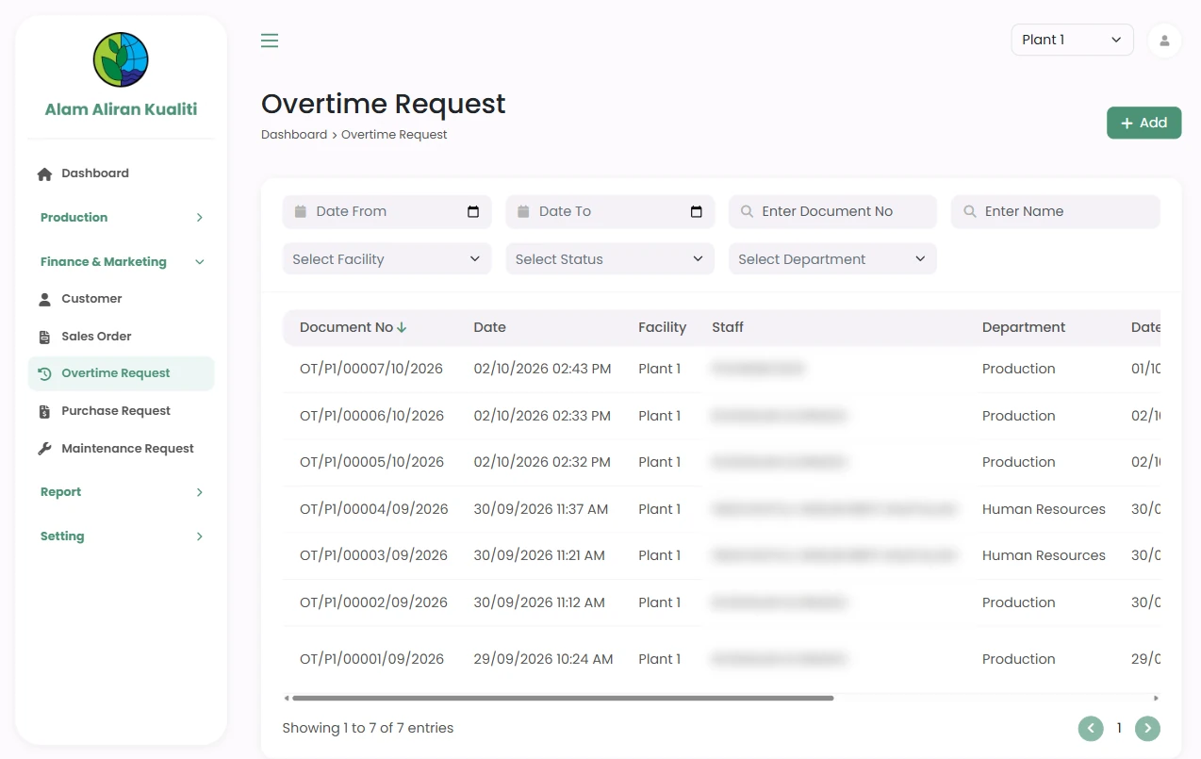This screenshot has width=1201, height=759.
Task: Click the Customer person icon
Action: coord(44,299)
